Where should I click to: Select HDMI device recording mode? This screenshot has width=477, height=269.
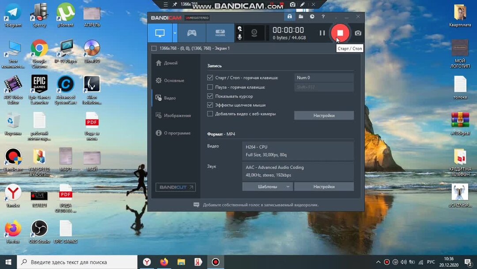(220, 33)
